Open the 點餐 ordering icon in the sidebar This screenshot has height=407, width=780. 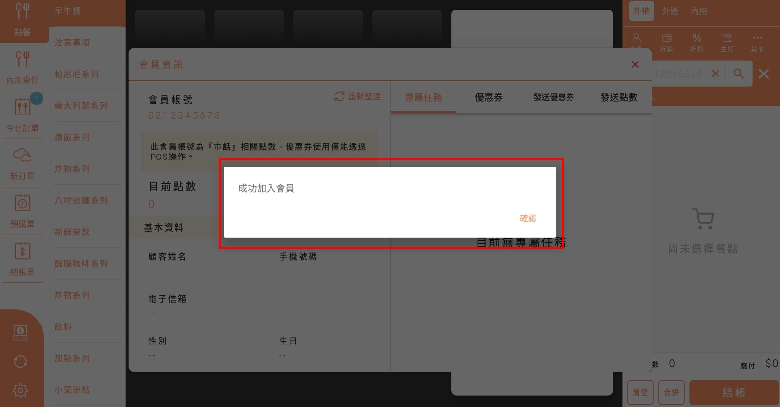pyautogui.click(x=22, y=20)
